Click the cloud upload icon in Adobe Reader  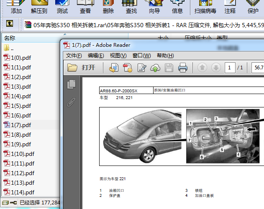(155, 68)
